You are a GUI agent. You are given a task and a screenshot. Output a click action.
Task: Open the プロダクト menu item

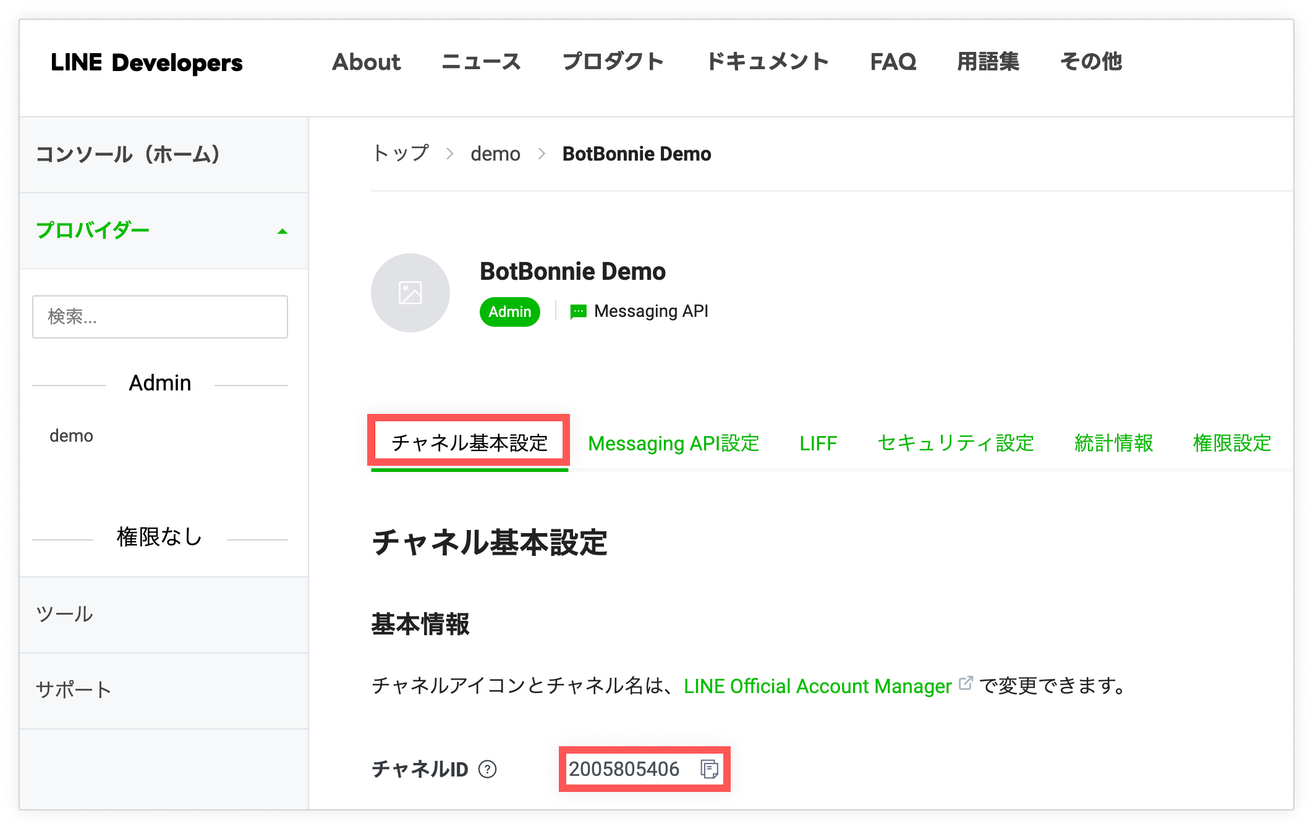[613, 62]
